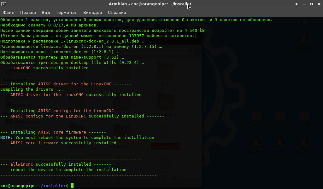Click 'ARISC configs for the LinuxCNC successfully installed'
The image size is (323, 189).
pyautogui.click(x=82, y=116)
